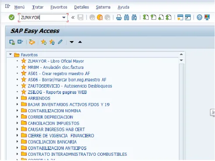Screen dimensions: 215x161
Task: Expand the CAUSAR INGRESOS HAB CERT folder
Action: 17,129
